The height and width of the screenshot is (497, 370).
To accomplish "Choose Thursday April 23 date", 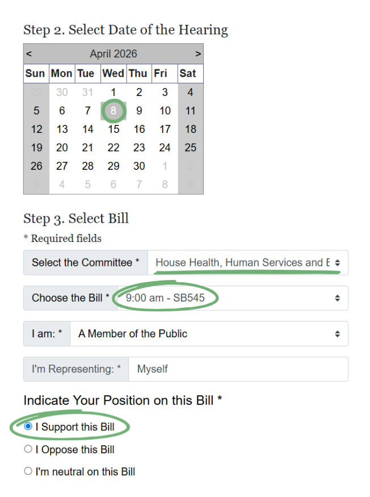I will [139, 148].
